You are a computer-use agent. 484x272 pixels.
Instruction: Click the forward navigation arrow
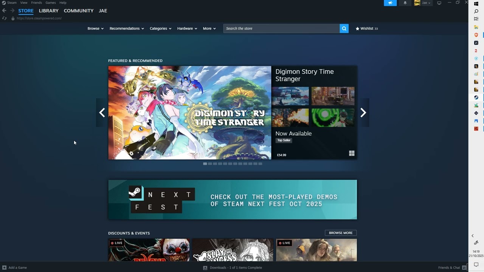click(12, 11)
